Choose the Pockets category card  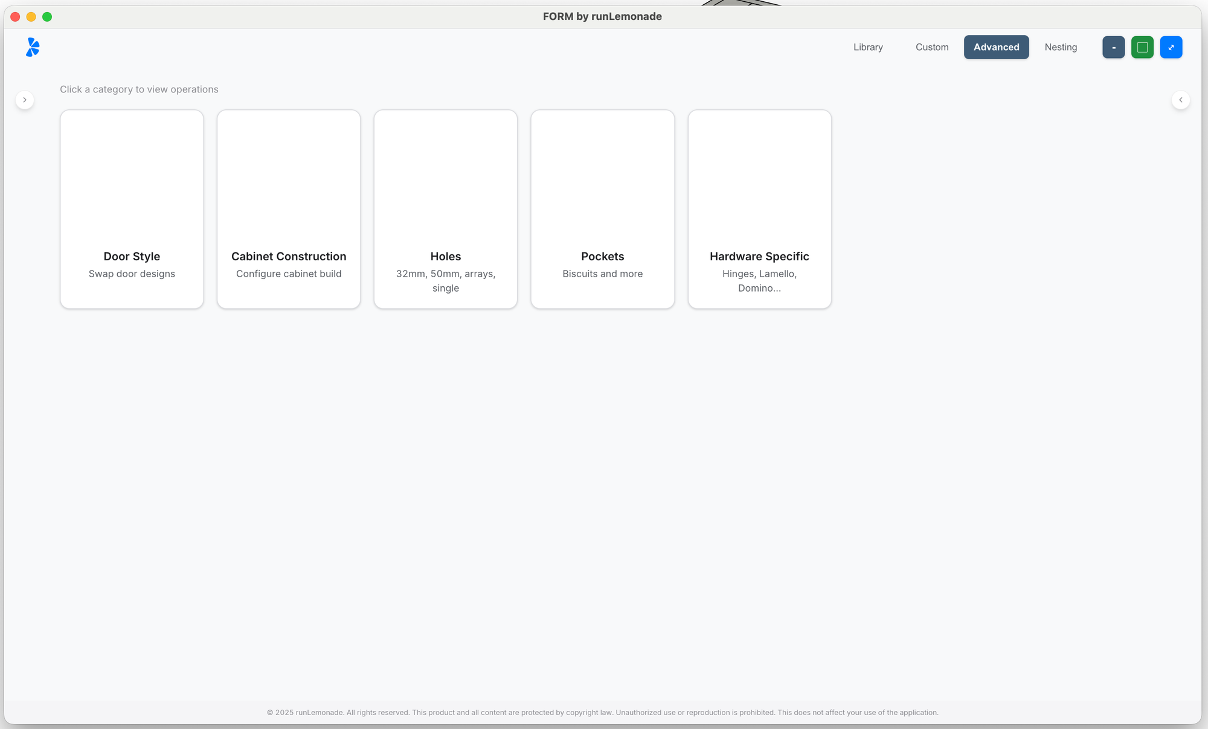[602, 209]
